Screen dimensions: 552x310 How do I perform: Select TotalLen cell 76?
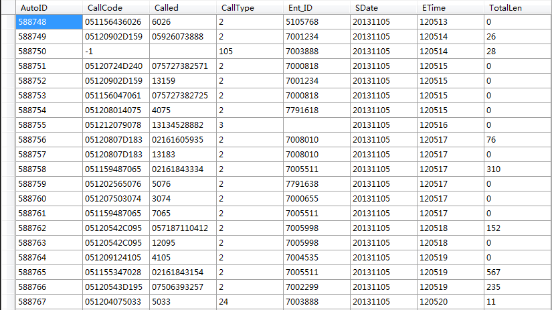[517, 140]
